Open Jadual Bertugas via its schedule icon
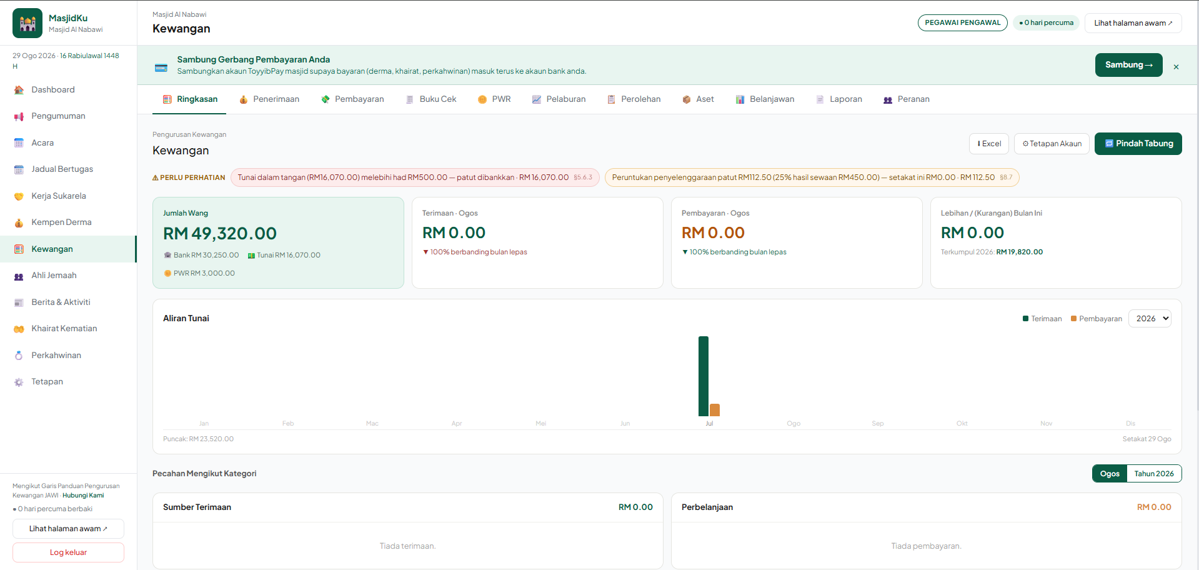Image resolution: width=1199 pixels, height=570 pixels. [x=19, y=169]
